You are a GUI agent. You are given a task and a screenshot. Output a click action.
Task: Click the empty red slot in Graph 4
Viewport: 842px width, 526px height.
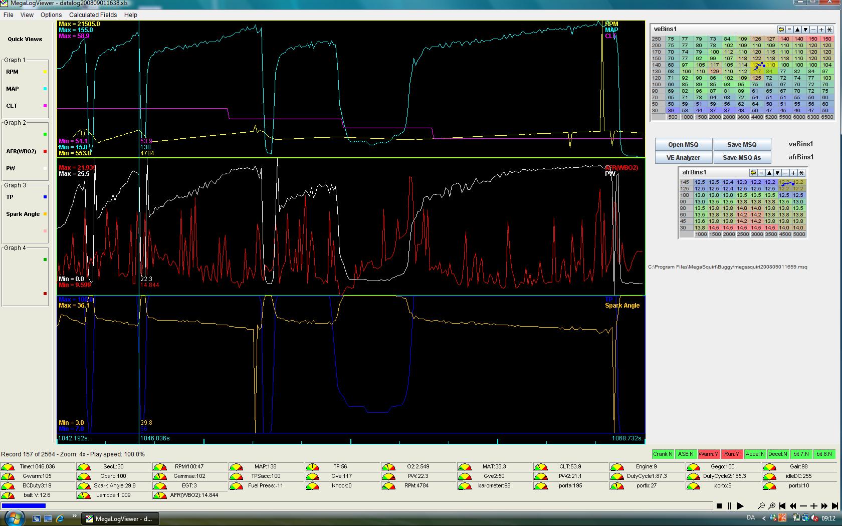tap(45, 294)
